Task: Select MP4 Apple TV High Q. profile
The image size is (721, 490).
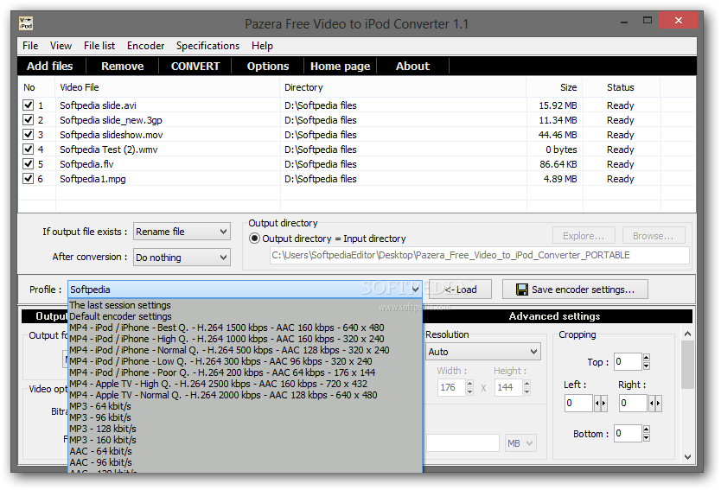Action: pos(245,384)
